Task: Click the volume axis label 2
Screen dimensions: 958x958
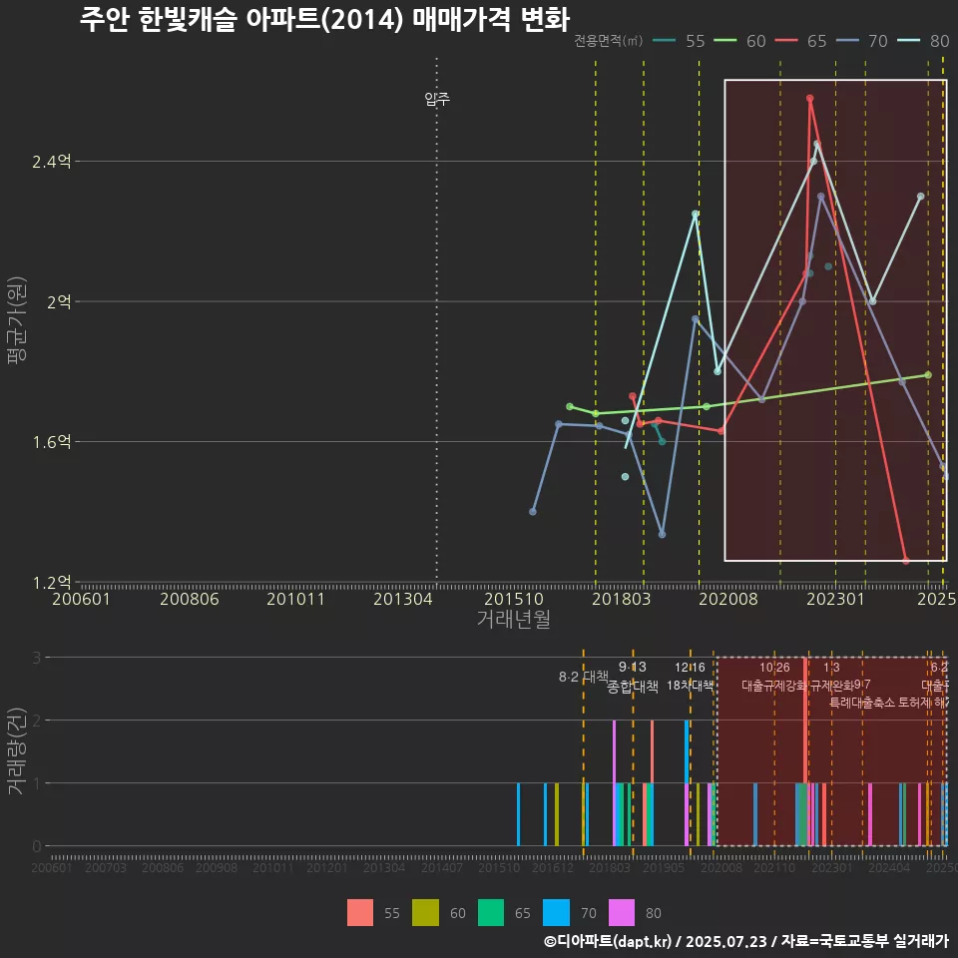Action: pyautogui.click(x=37, y=720)
